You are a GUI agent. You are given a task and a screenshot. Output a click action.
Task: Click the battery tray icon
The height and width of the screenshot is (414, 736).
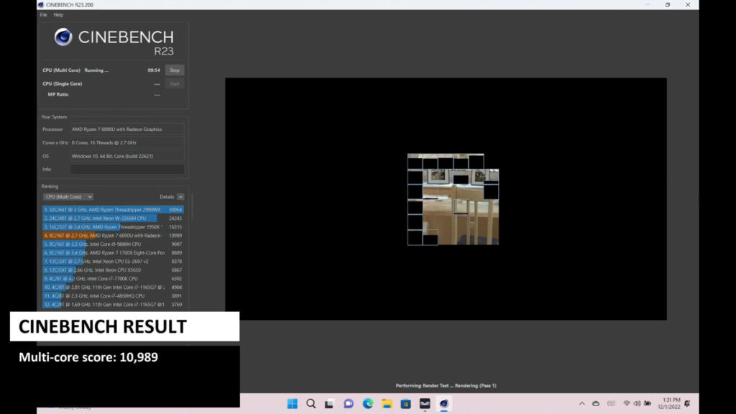648,404
